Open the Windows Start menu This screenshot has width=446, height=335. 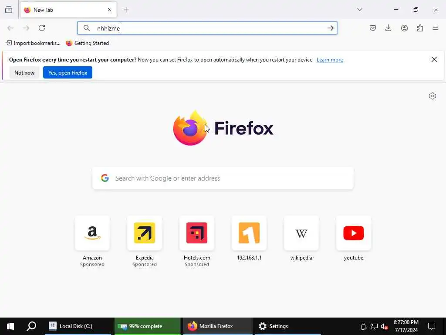pyautogui.click(x=10, y=326)
